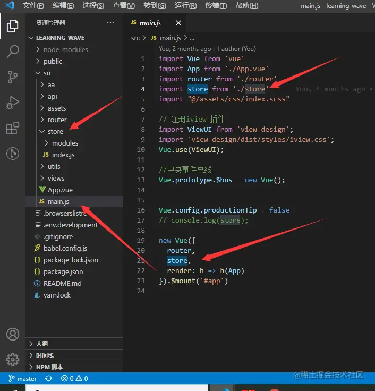Image resolution: width=375 pixels, height=391 pixels.
Task: Open the Git Graph activity bar icon
Action: click(x=12, y=154)
